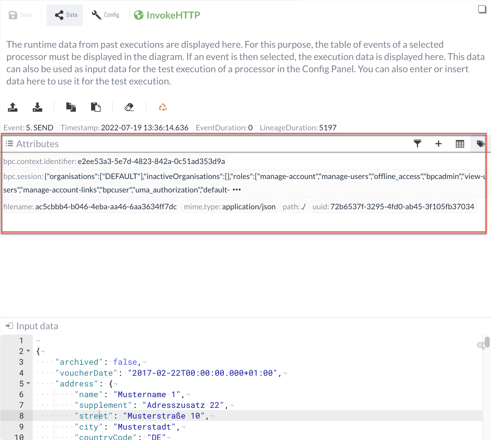Expand truncated bpc.session value ellipsis
The image size is (491, 440).
pyautogui.click(x=237, y=190)
